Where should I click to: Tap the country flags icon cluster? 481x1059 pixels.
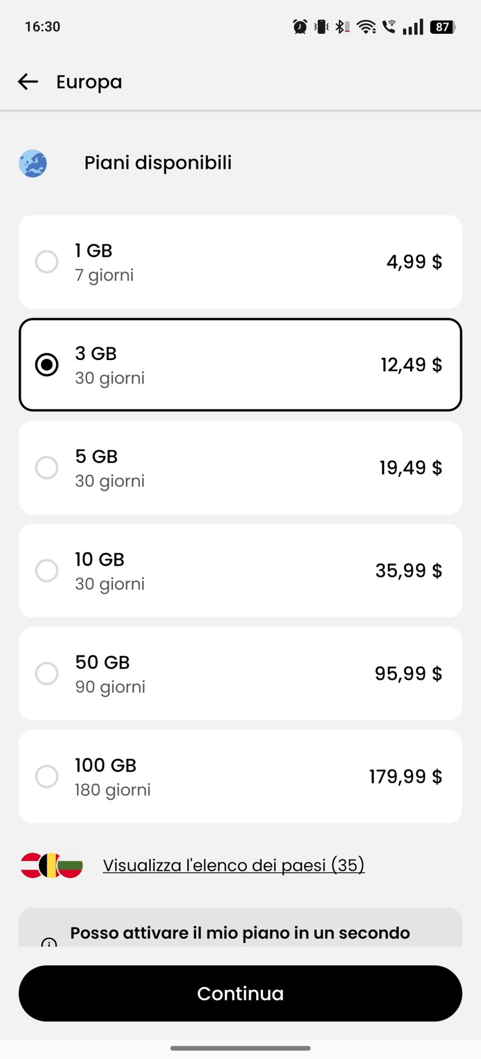(x=52, y=865)
